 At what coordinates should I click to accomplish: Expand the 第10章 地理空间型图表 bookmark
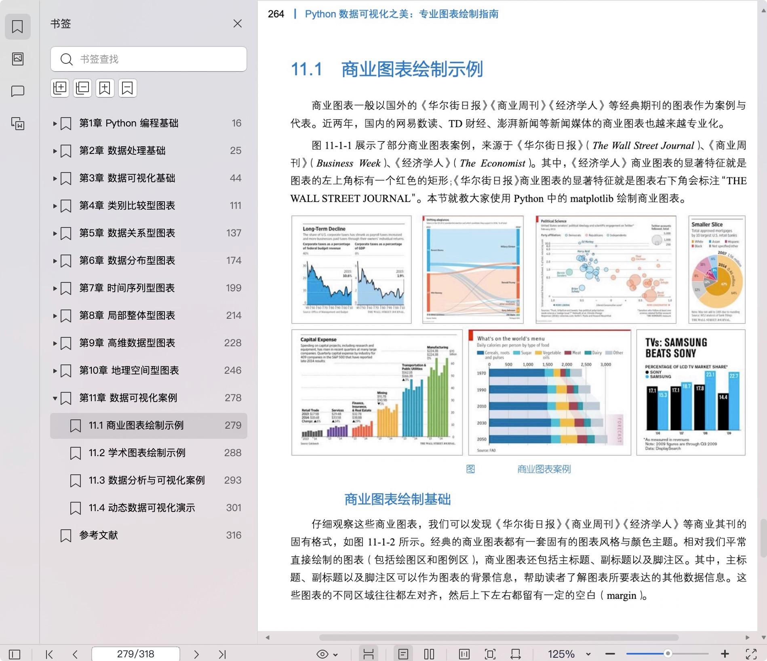[x=55, y=371]
